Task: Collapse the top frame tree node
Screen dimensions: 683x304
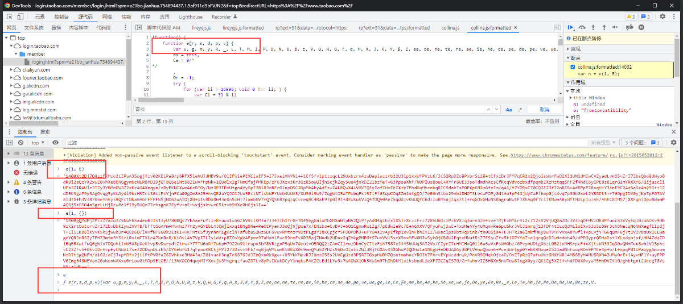Action: [x=6, y=38]
